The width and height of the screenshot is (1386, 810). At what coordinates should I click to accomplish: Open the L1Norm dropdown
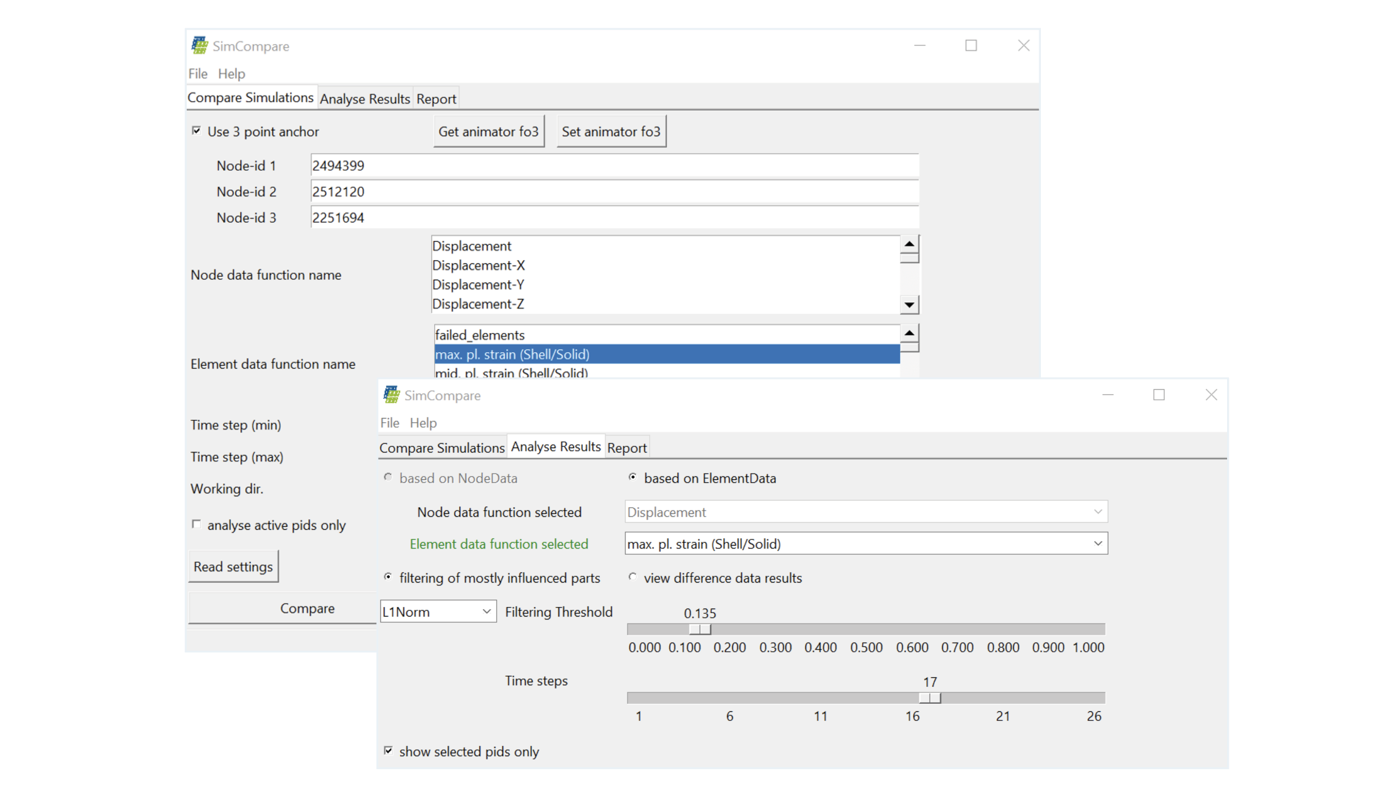click(438, 611)
